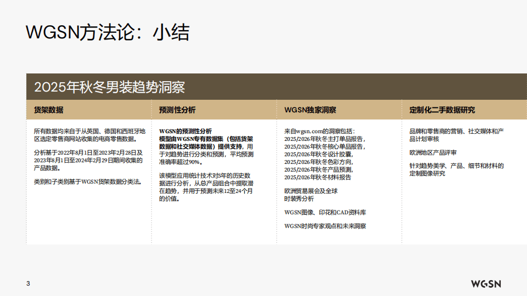Click the WGSN logo at bottom right
Viewport: 527px width, 296px height.
[486, 284]
